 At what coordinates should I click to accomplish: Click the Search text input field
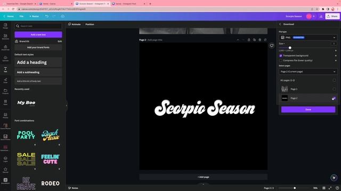click(38, 26)
